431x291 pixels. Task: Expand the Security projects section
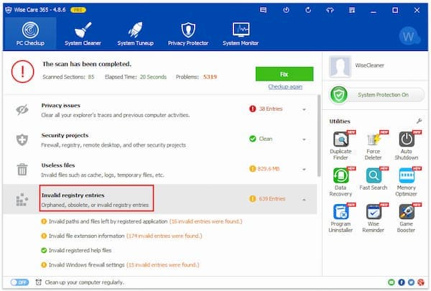(x=304, y=139)
